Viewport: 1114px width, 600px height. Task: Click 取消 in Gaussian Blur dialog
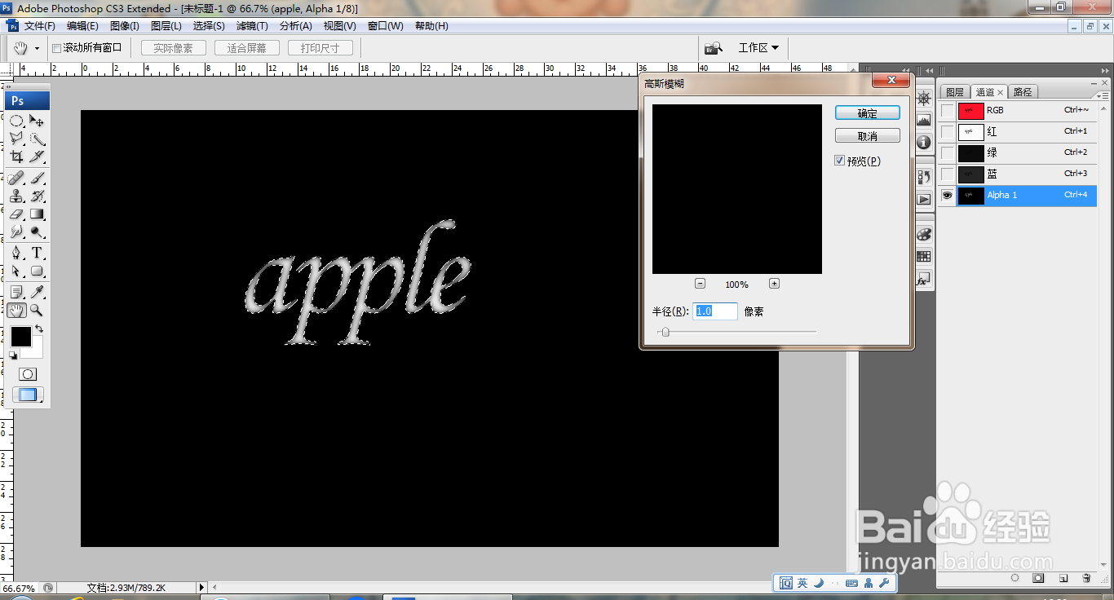[x=868, y=136]
